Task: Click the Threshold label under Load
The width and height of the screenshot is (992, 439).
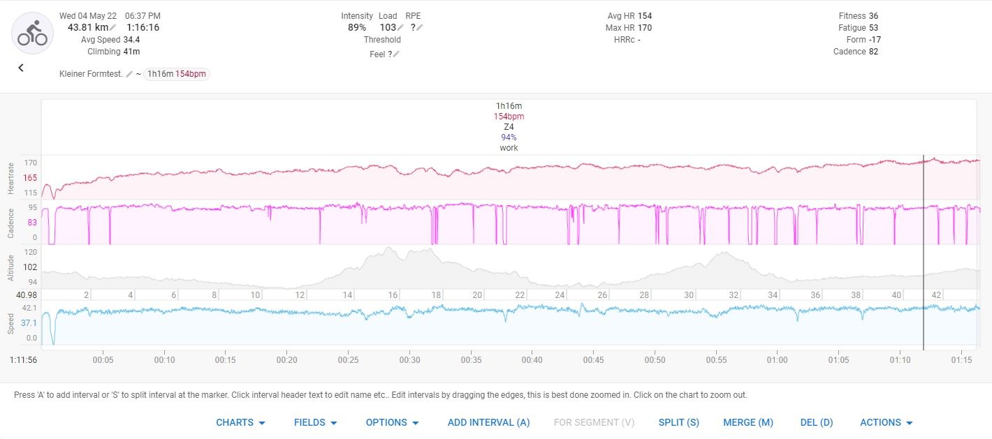Action: point(382,40)
